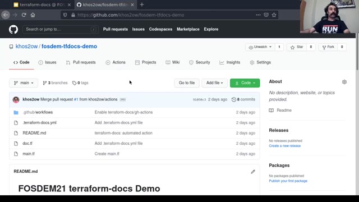
Task: Select the Code repo tab
Action: tap(21, 62)
